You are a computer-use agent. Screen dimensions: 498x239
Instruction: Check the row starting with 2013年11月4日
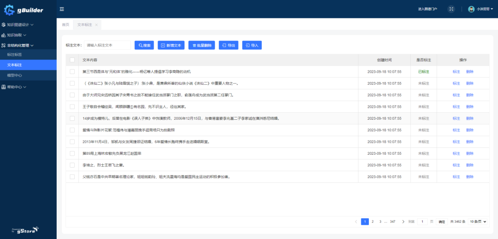click(x=72, y=142)
